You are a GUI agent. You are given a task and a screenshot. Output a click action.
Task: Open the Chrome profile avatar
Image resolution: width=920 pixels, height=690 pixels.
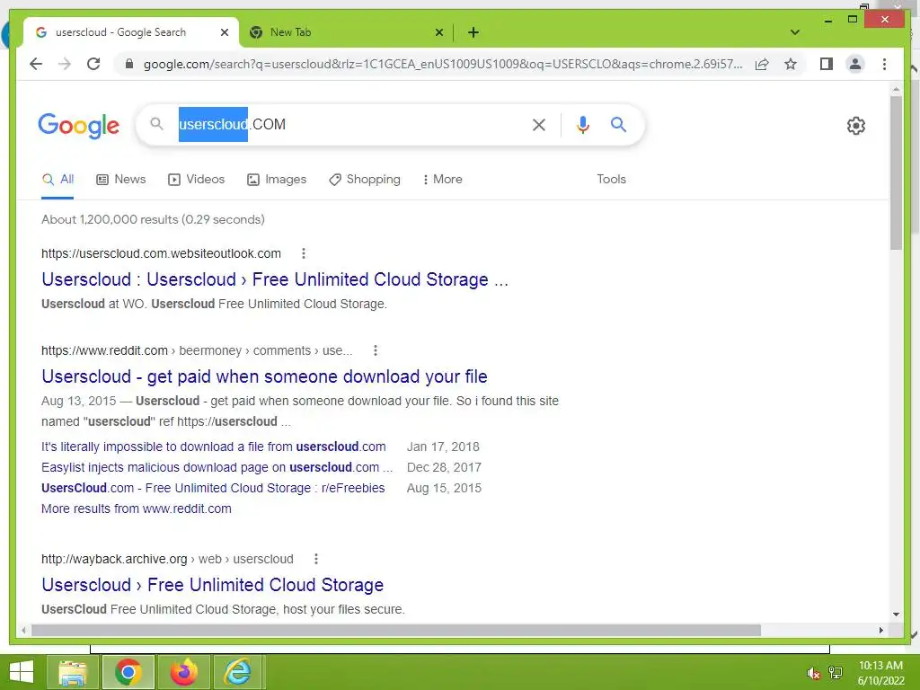point(855,64)
